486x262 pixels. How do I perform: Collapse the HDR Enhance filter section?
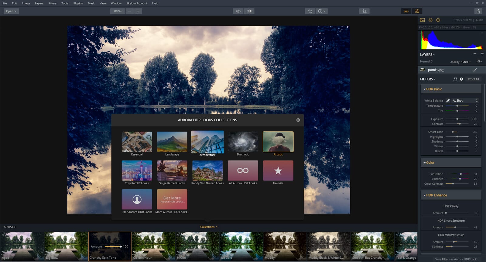[x=451, y=195]
